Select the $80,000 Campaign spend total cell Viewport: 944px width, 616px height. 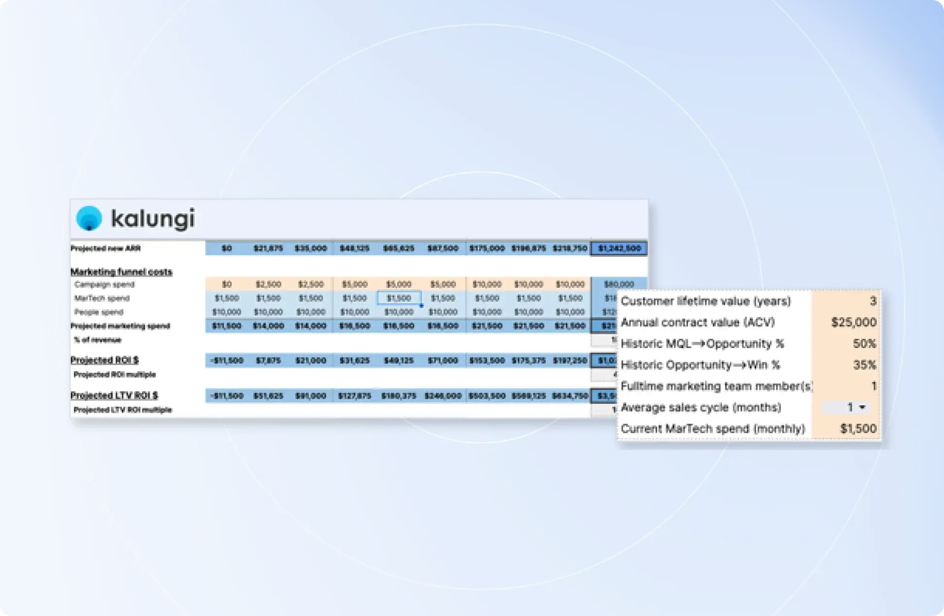point(619,284)
